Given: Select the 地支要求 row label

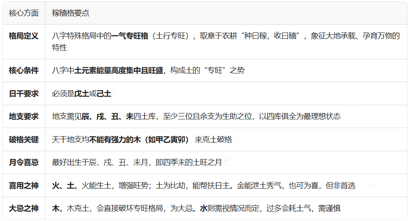Looking at the screenshot, I should (x=24, y=116).
